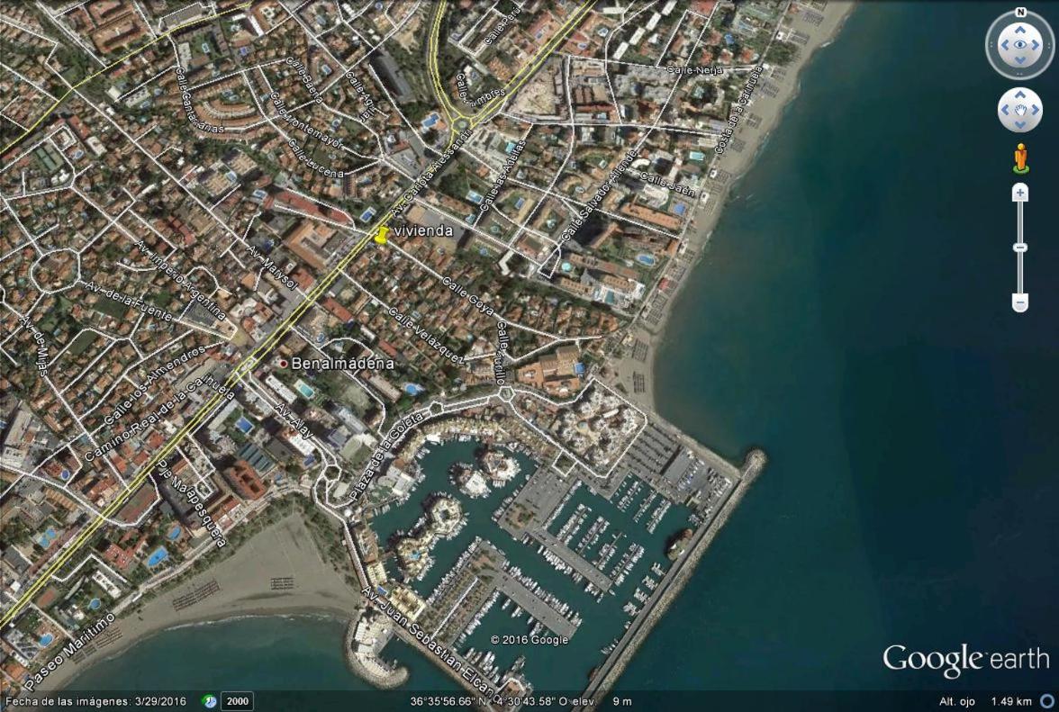Tilt view up with the look joystick arrow
1059x712 pixels.
[x=1019, y=30]
